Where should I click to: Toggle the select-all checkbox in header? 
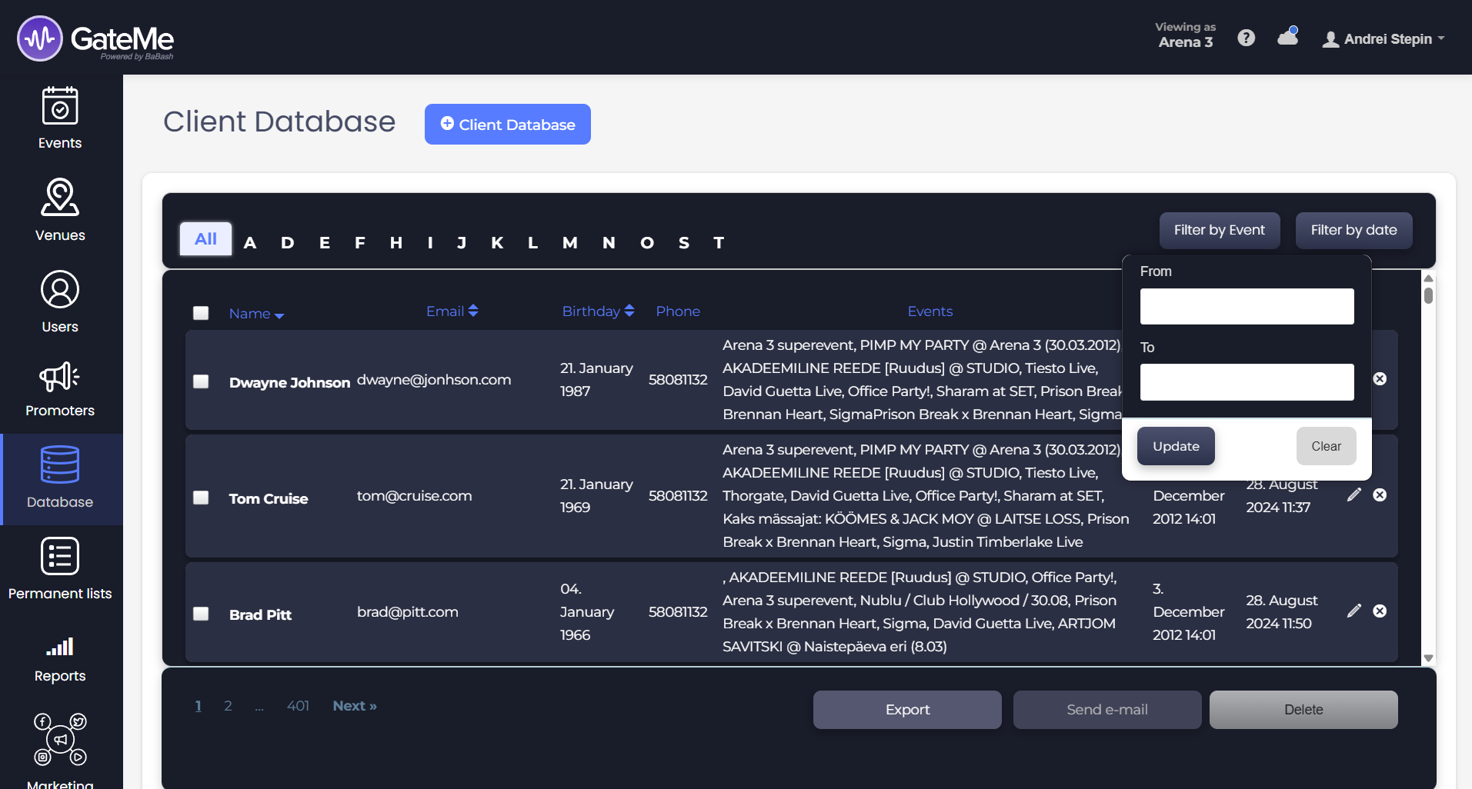(201, 313)
